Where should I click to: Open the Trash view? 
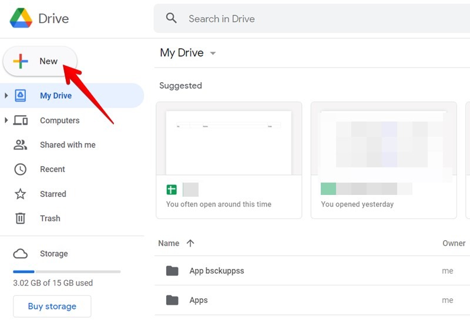click(x=50, y=218)
